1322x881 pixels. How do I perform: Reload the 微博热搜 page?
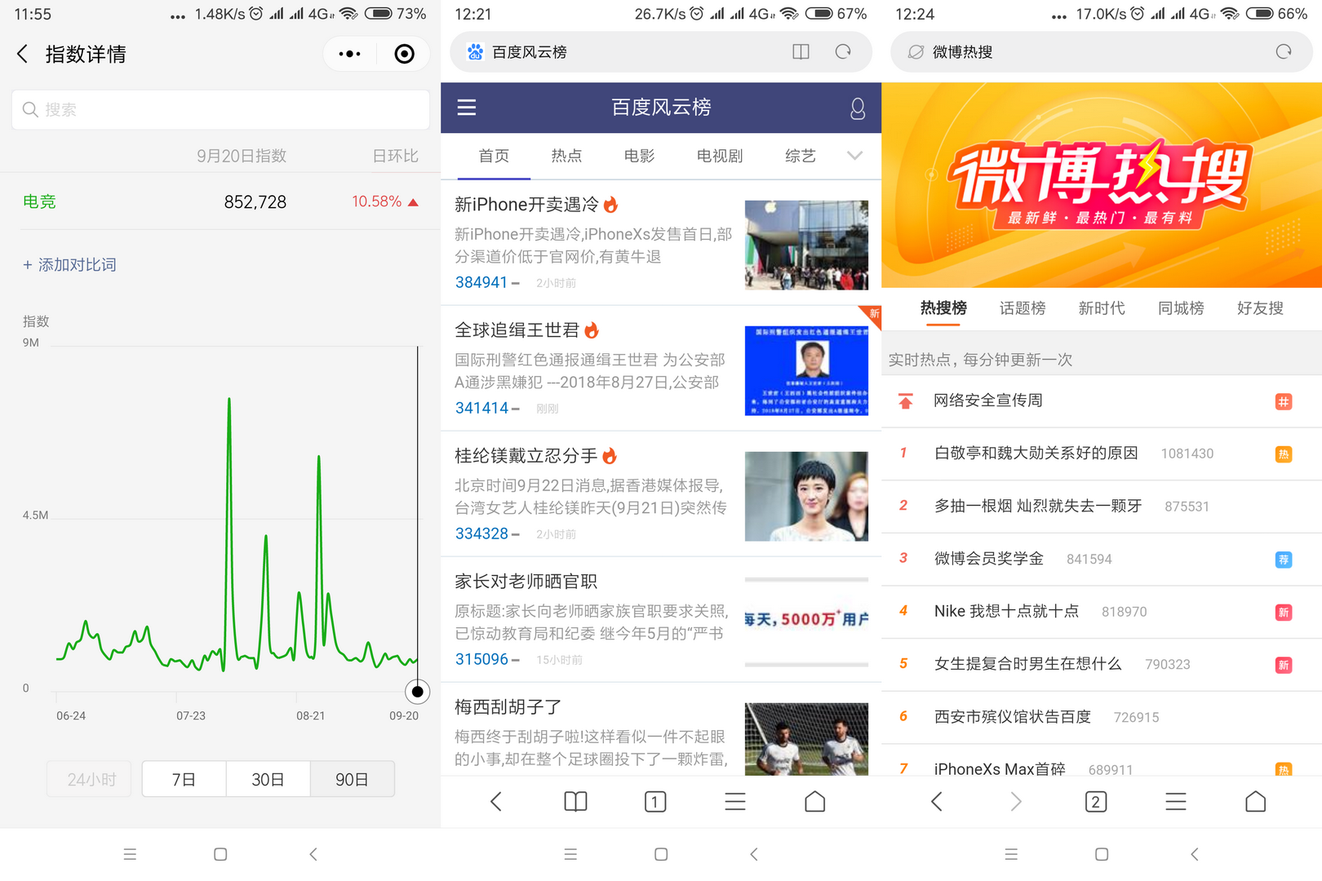tap(1284, 52)
